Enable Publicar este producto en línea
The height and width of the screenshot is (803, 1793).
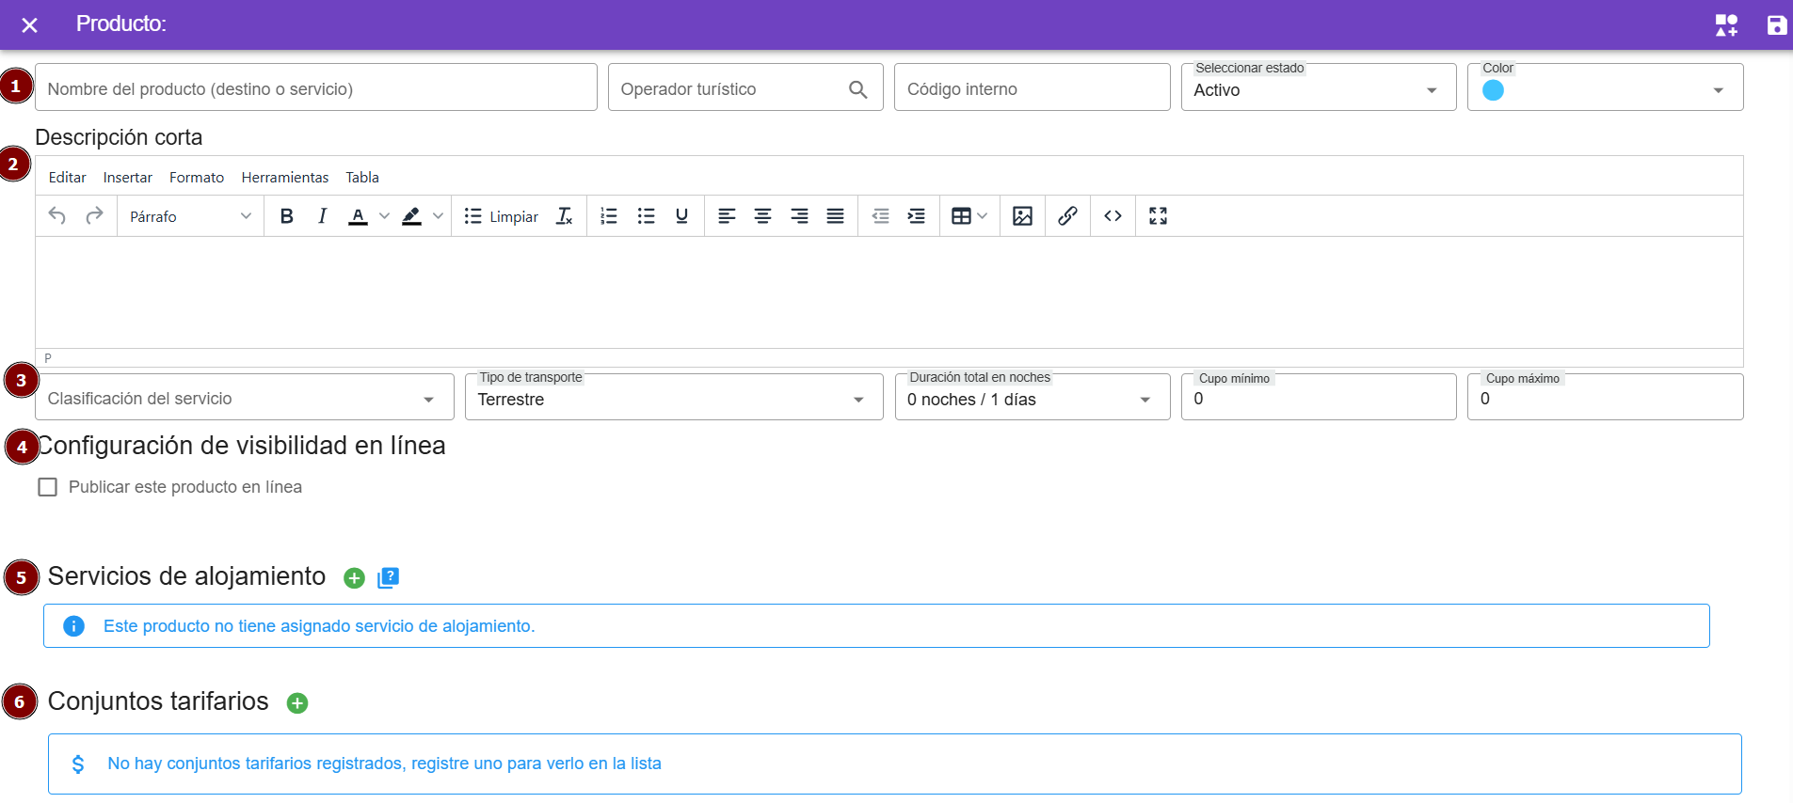point(48,487)
